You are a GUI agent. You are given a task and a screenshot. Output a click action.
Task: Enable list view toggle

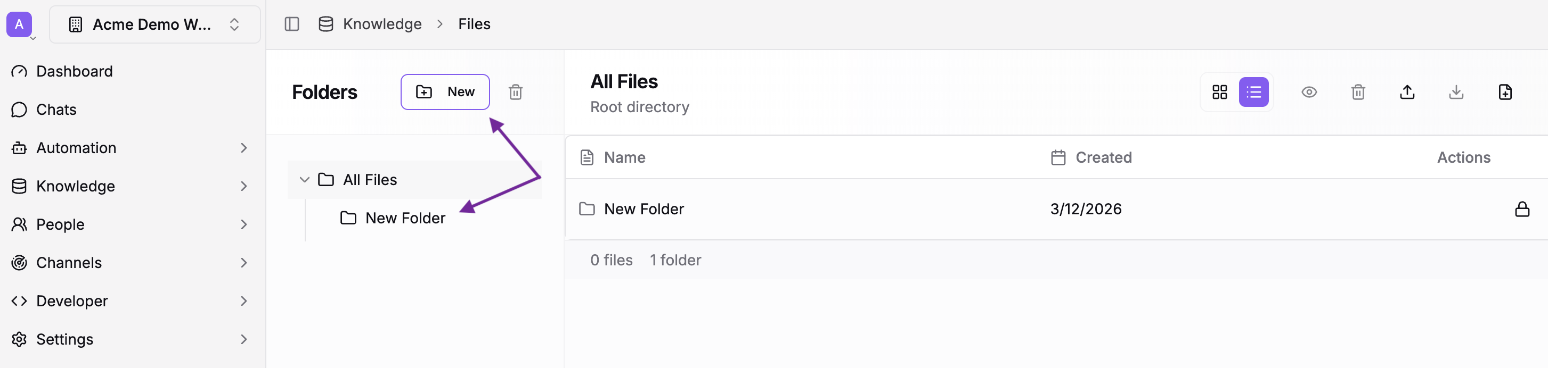1254,92
